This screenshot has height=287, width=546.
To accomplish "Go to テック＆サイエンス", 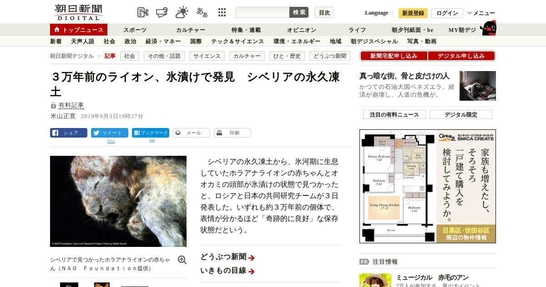I will click(x=238, y=41).
